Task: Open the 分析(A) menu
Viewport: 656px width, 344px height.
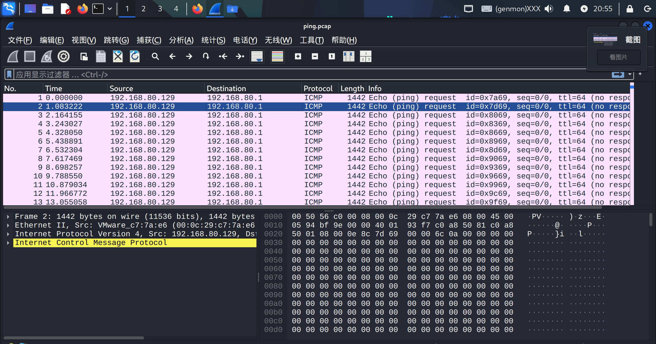Action: point(181,40)
